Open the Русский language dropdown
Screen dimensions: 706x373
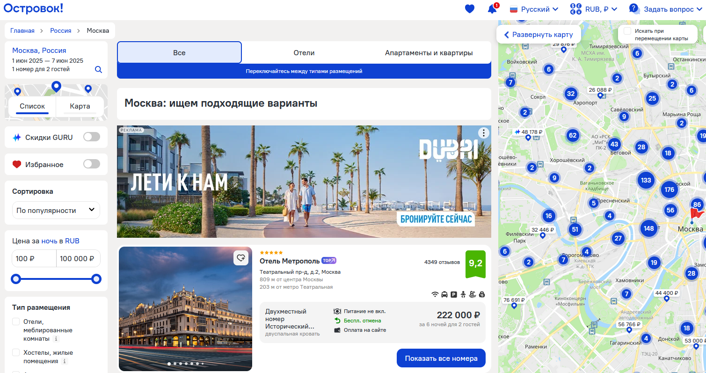(x=534, y=9)
